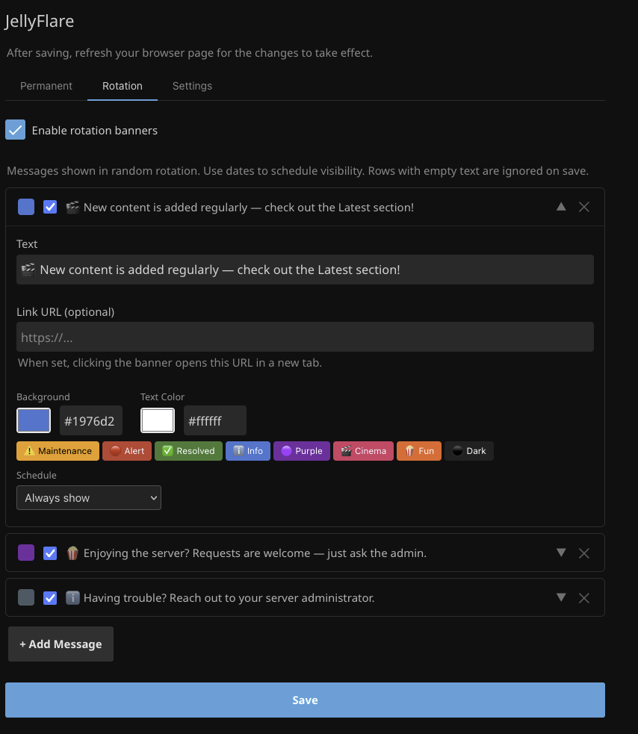Click the Enjoying the server message text
This screenshot has width=638, height=734.
click(x=255, y=553)
